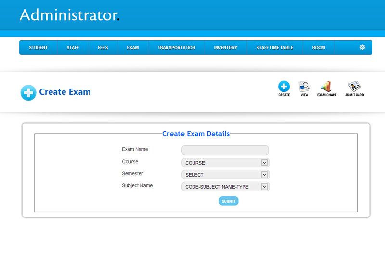Expand the Semester dropdown
Image resolution: width=385 pixels, height=254 pixels.
pyautogui.click(x=225, y=175)
